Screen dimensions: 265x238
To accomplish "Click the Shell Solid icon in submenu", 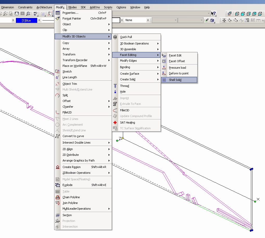I will point(164,80).
